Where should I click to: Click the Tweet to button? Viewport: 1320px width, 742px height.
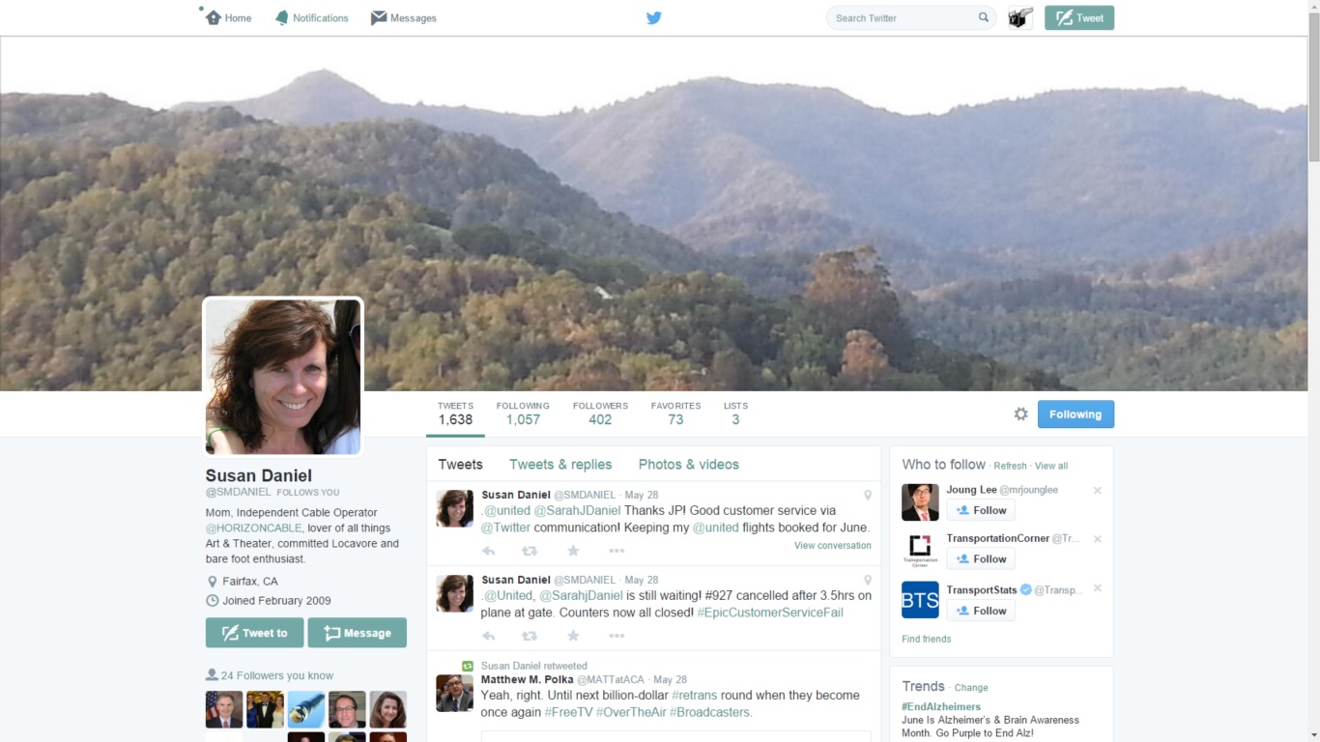coord(254,633)
